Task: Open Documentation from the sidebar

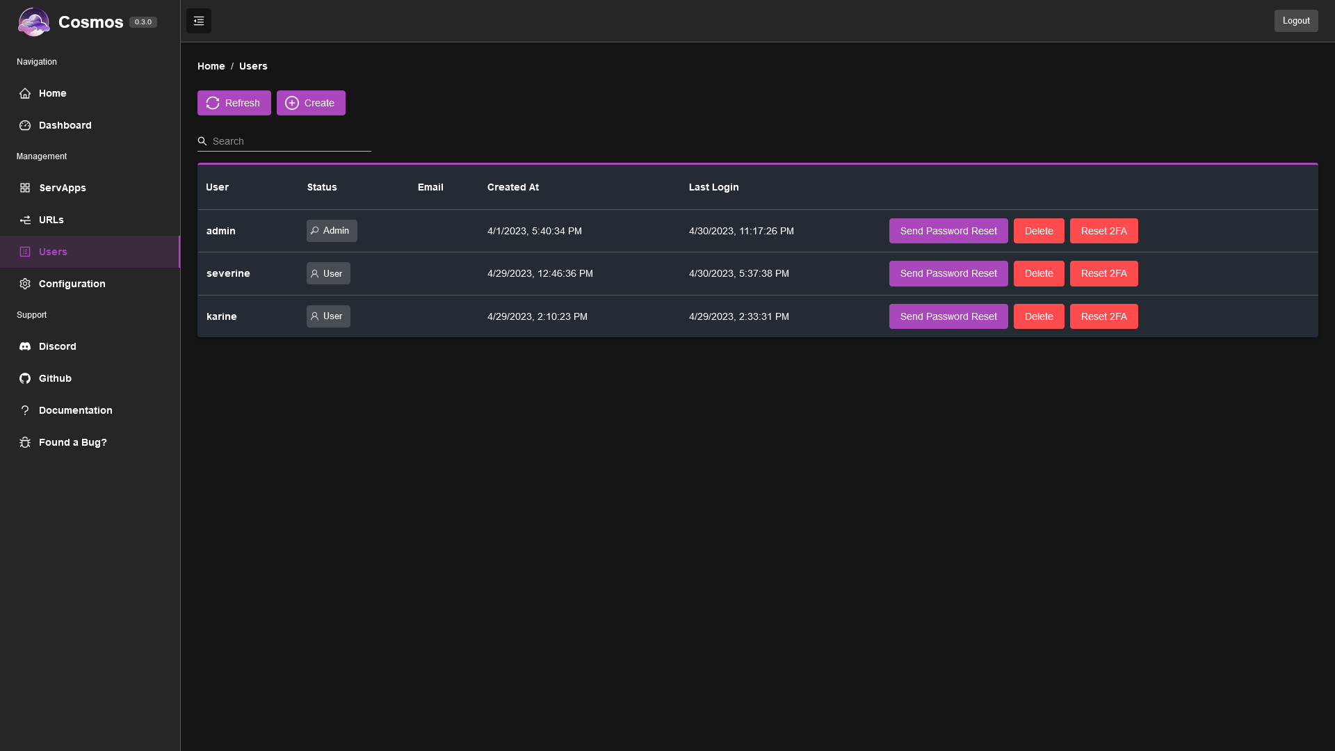Action: tap(75, 410)
